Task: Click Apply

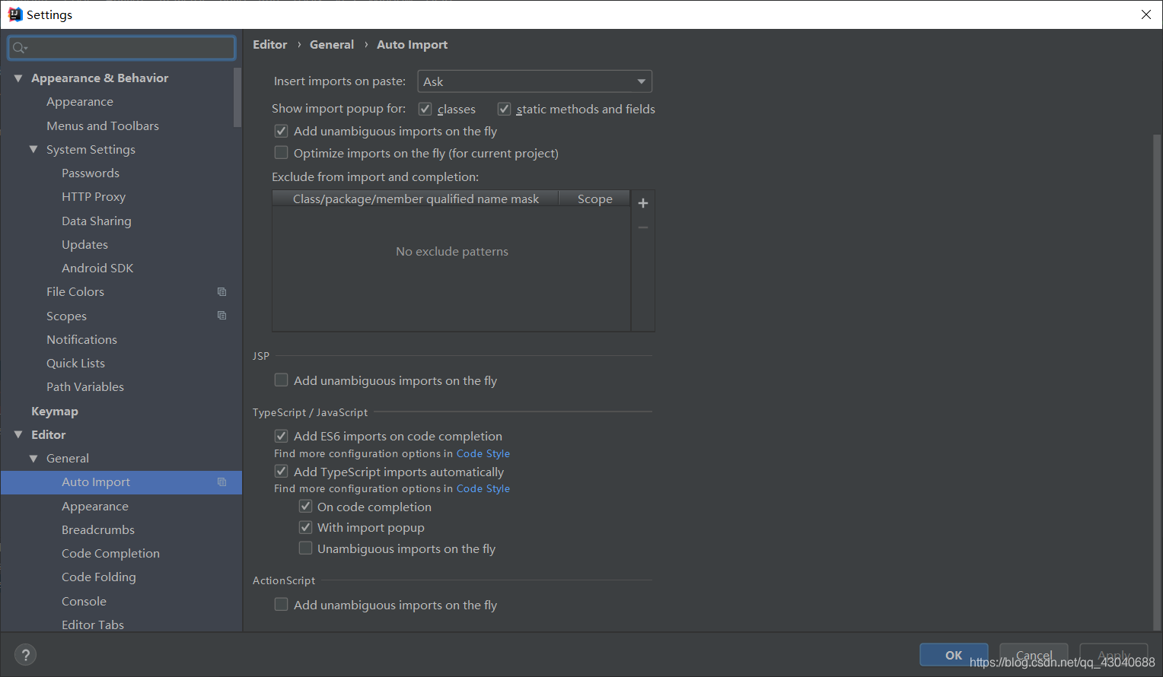Action: tap(1114, 655)
